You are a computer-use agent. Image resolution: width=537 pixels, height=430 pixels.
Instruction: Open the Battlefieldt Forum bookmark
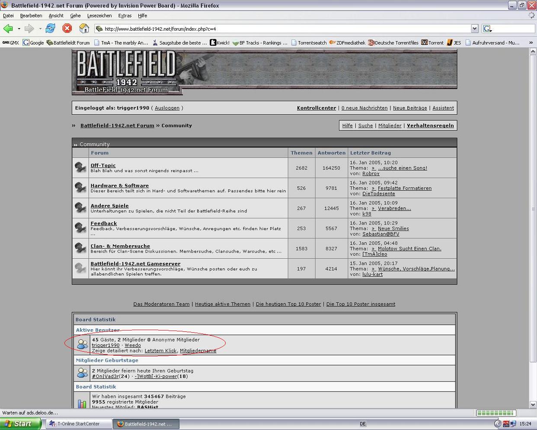[x=68, y=43]
